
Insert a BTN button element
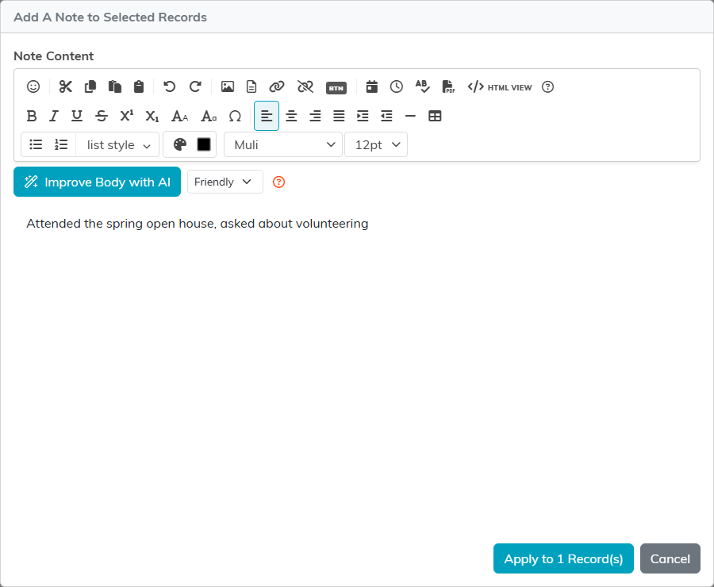[336, 88]
